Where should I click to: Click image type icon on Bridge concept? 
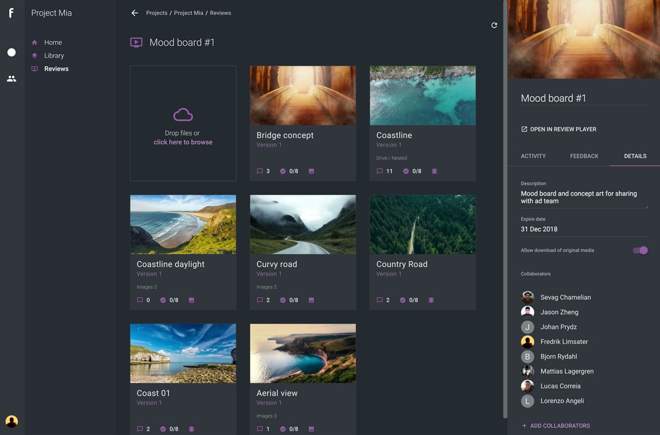(311, 171)
